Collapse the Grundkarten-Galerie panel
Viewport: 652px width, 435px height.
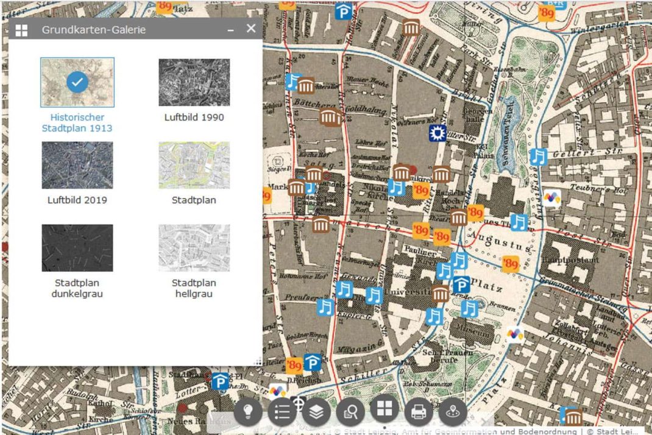[231, 29]
